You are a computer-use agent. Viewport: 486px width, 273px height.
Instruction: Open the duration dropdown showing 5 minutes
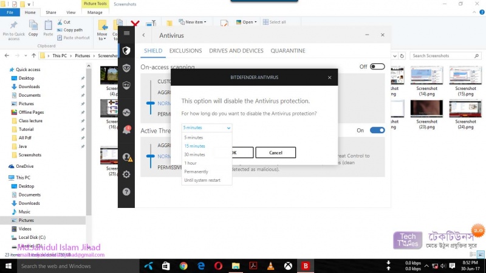[207, 128]
